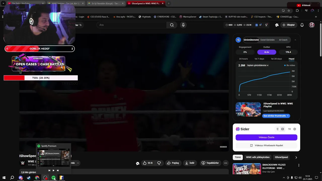Select the Hepsi range in vidIQ

[292, 59]
